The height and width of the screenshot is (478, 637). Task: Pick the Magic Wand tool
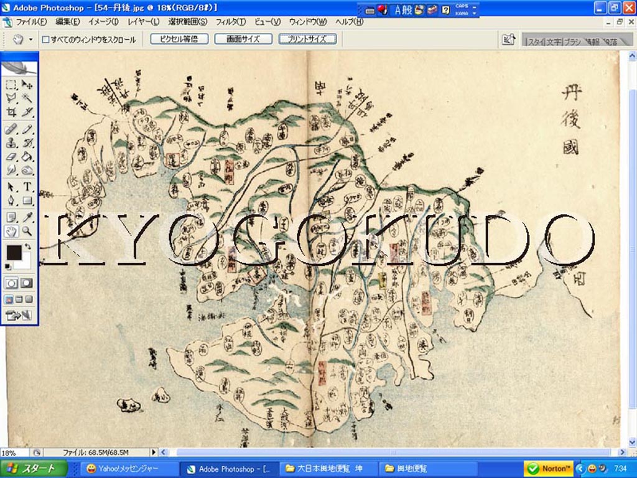(27, 98)
